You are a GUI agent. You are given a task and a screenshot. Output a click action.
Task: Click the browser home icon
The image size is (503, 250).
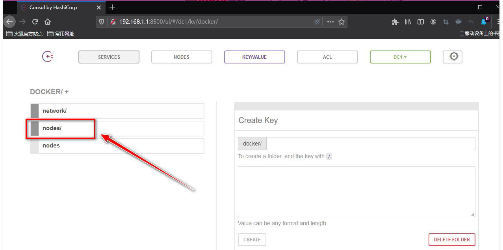pyautogui.click(x=48, y=22)
